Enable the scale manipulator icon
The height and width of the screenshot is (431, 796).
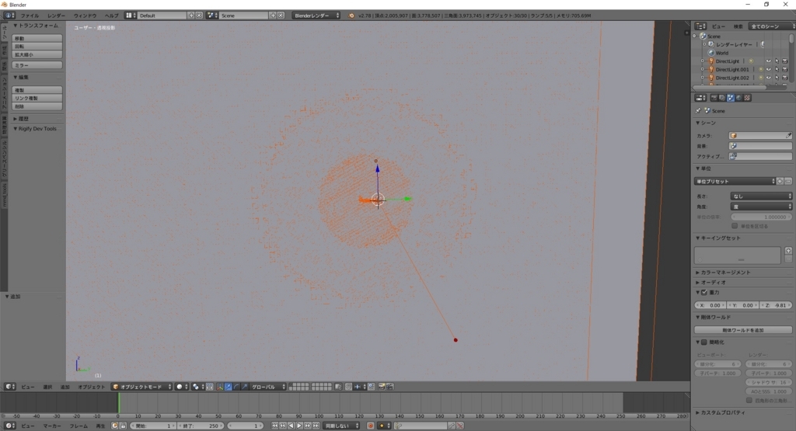pyautogui.click(x=245, y=387)
